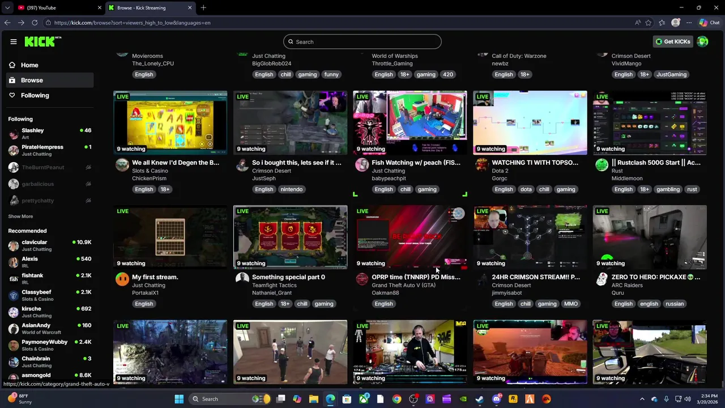Open the tab search dropdown arrow
The width and height of the screenshot is (725, 408).
pos(7,7)
